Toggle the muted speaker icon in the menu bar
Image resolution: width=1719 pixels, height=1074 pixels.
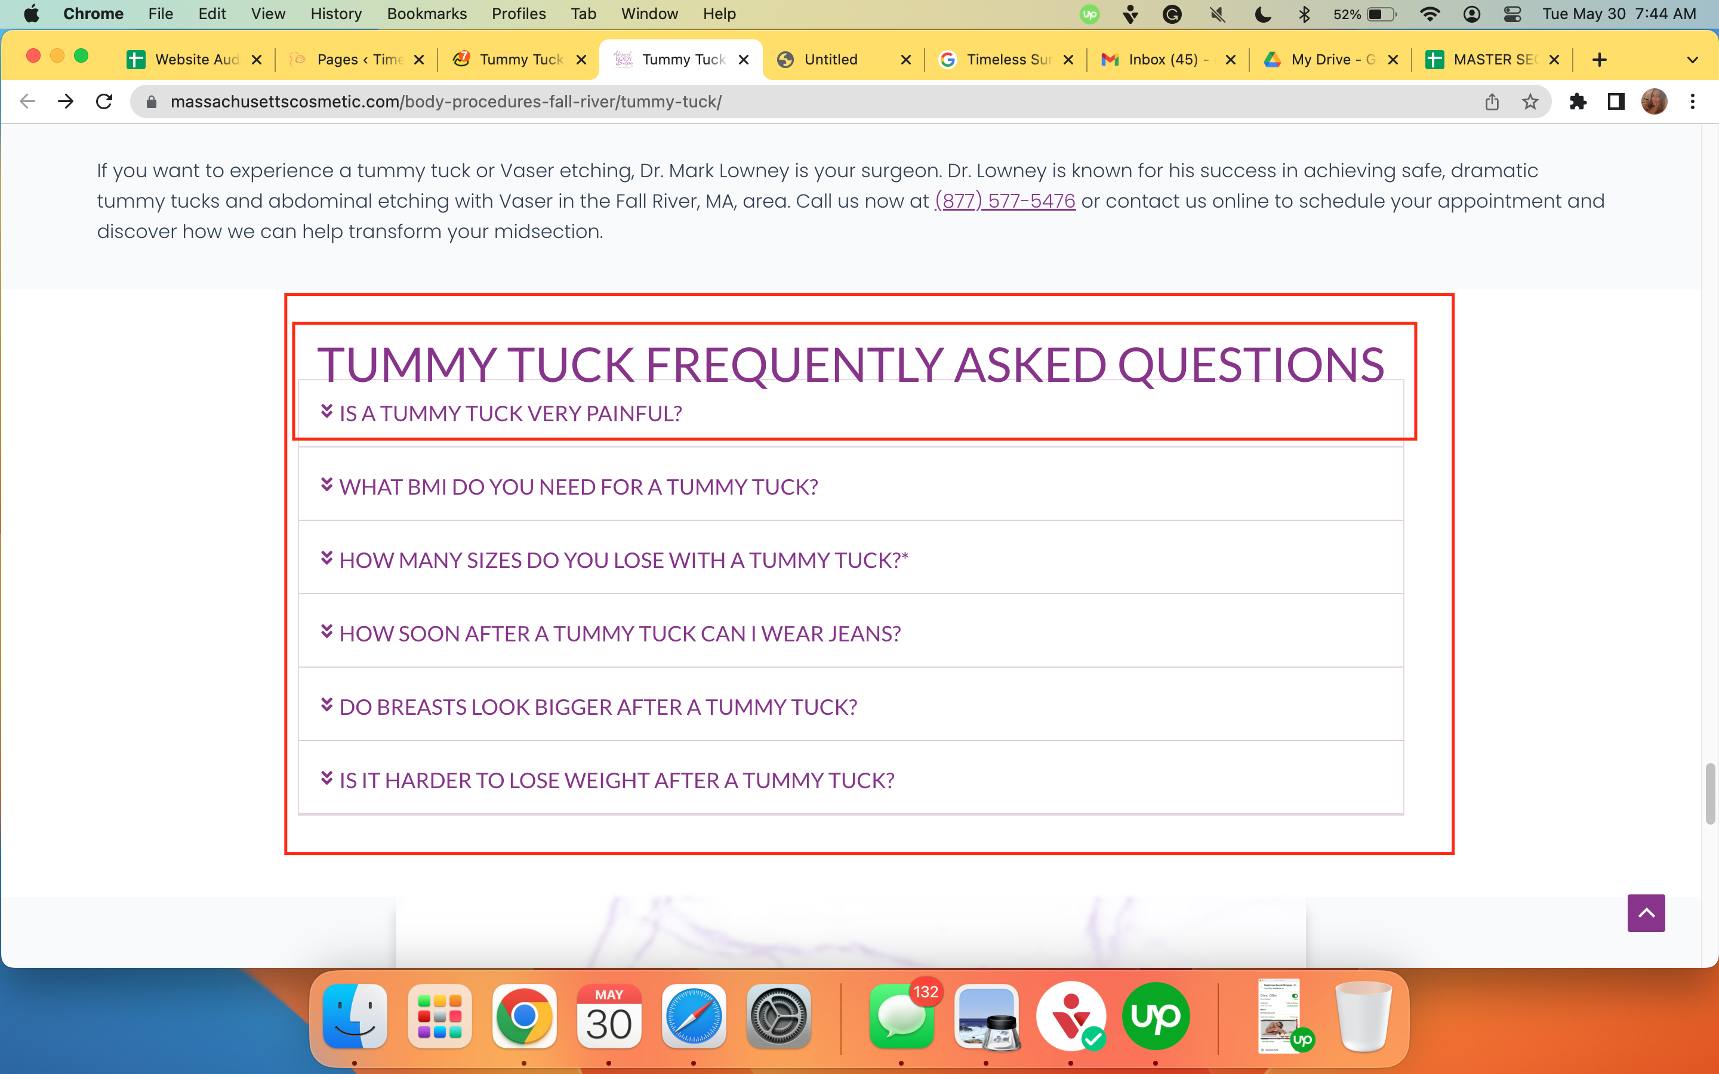tap(1217, 14)
